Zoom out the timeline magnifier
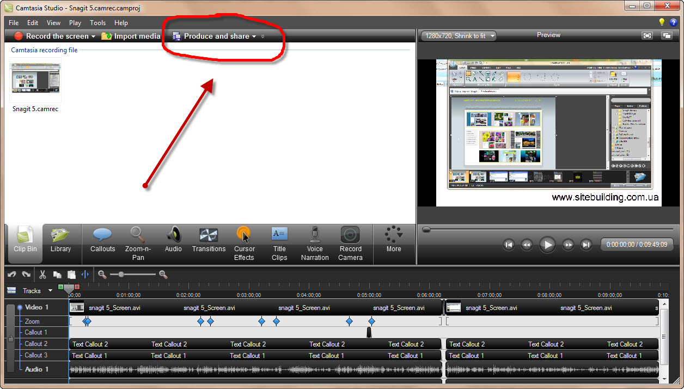Screen dimensions: 684x389 click(x=102, y=275)
